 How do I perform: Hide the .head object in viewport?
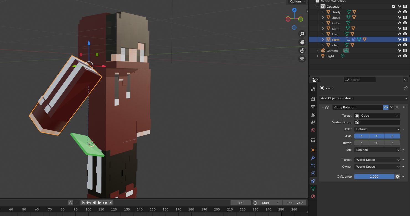click(x=399, y=18)
